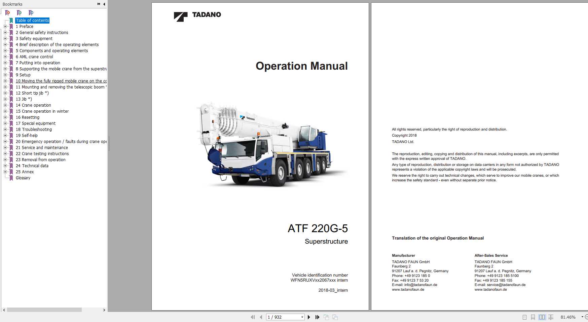Select the Table of contents bookmark
The image size is (588, 322).
(x=32, y=21)
